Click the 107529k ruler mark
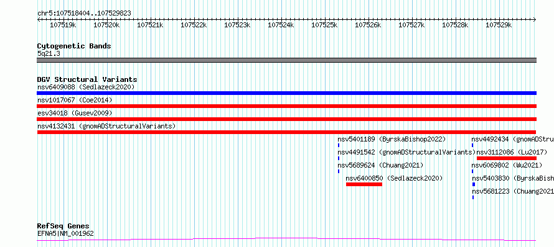This screenshot has height=247, width=554. (x=499, y=25)
